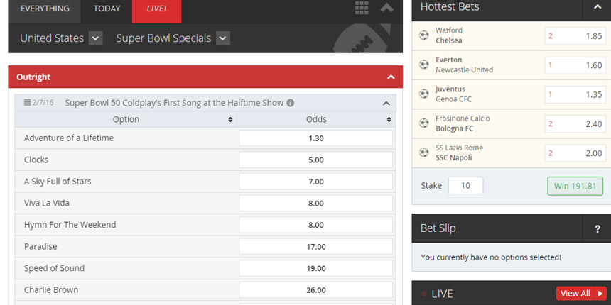The image size is (611, 305).
Task: Click the Viva La Vida option text
Action: [x=47, y=203]
